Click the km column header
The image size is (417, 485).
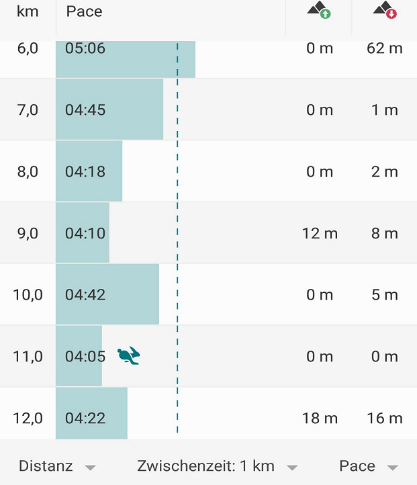point(28,12)
